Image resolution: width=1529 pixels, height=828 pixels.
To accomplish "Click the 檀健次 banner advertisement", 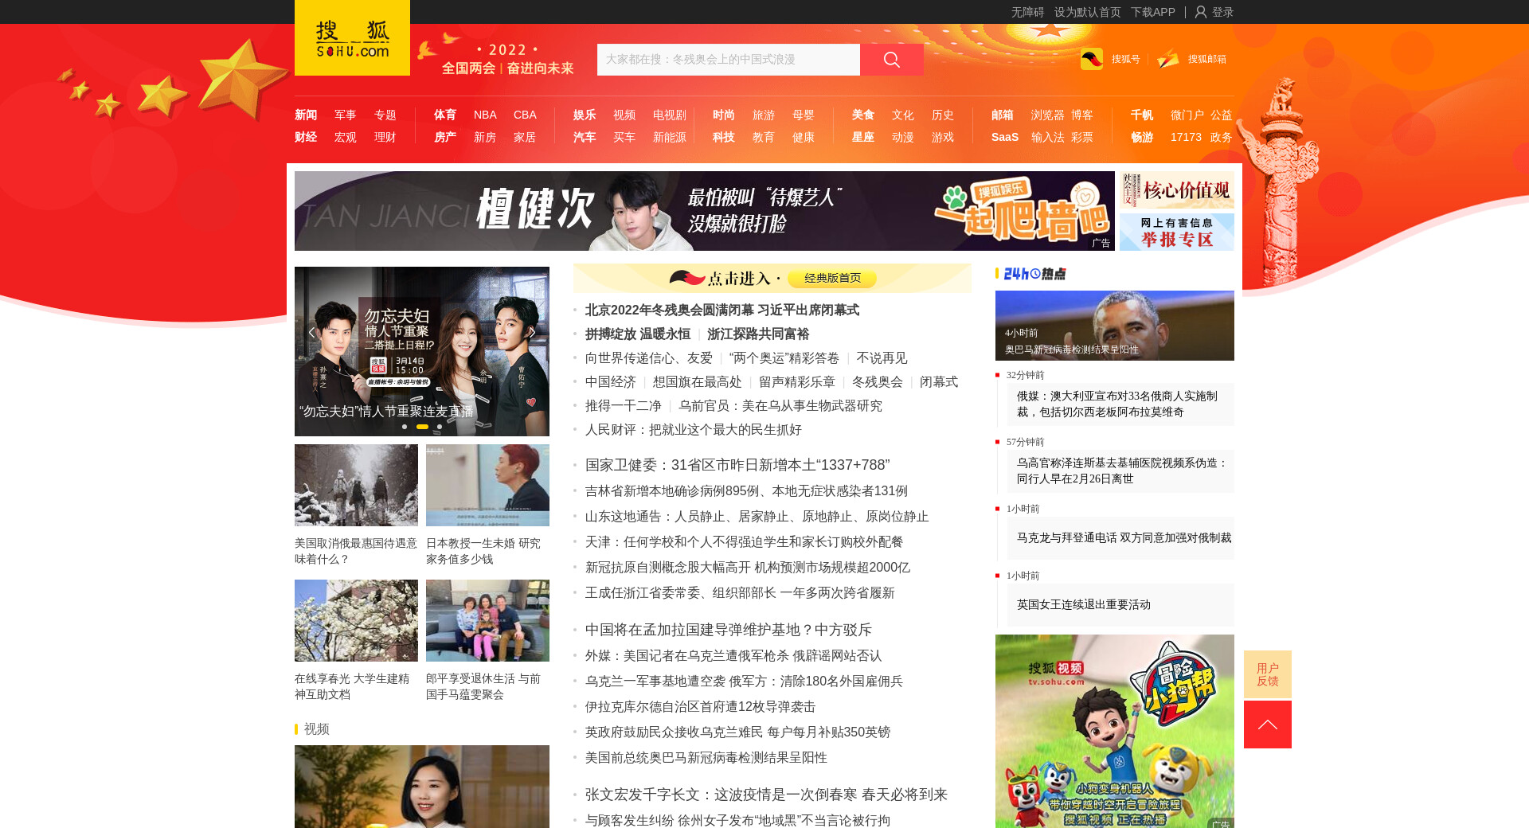I will point(705,211).
